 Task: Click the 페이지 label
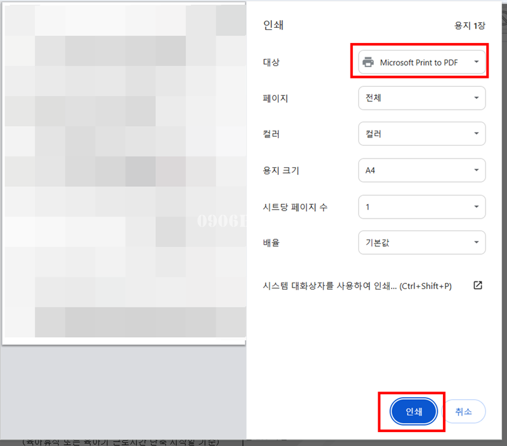(x=275, y=98)
